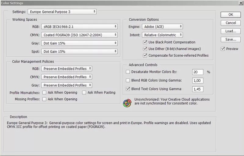Disable Compensate for Scene-referred Profiles
244x156 pixels.
coord(145,55)
